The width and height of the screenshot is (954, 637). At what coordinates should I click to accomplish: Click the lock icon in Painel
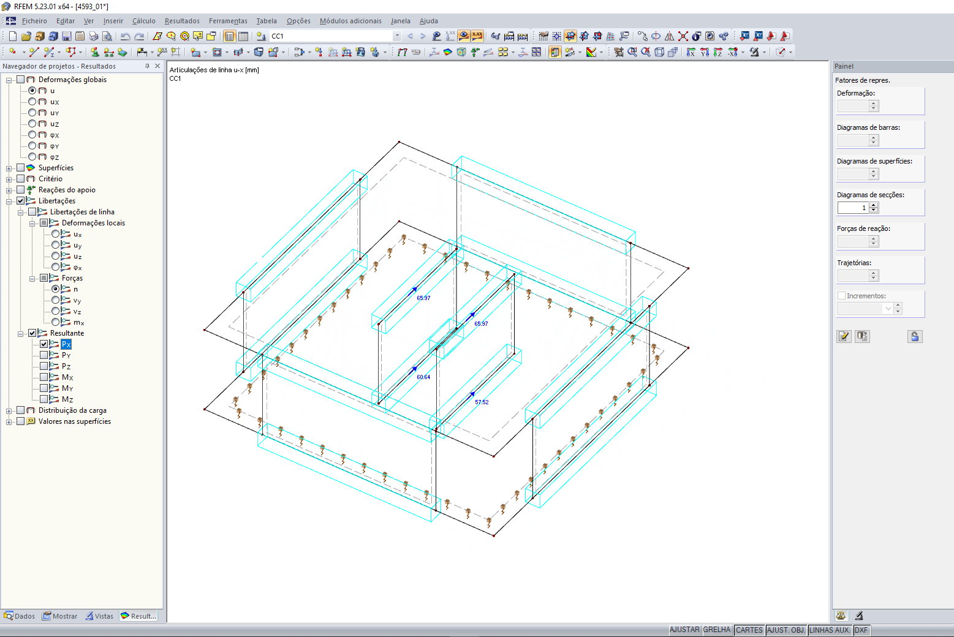[915, 336]
